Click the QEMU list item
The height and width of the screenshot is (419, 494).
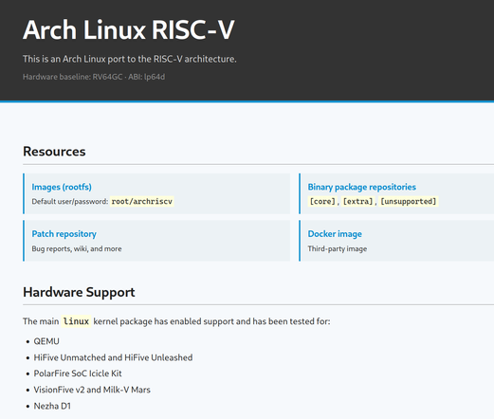pyautogui.click(x=46, y=341)
